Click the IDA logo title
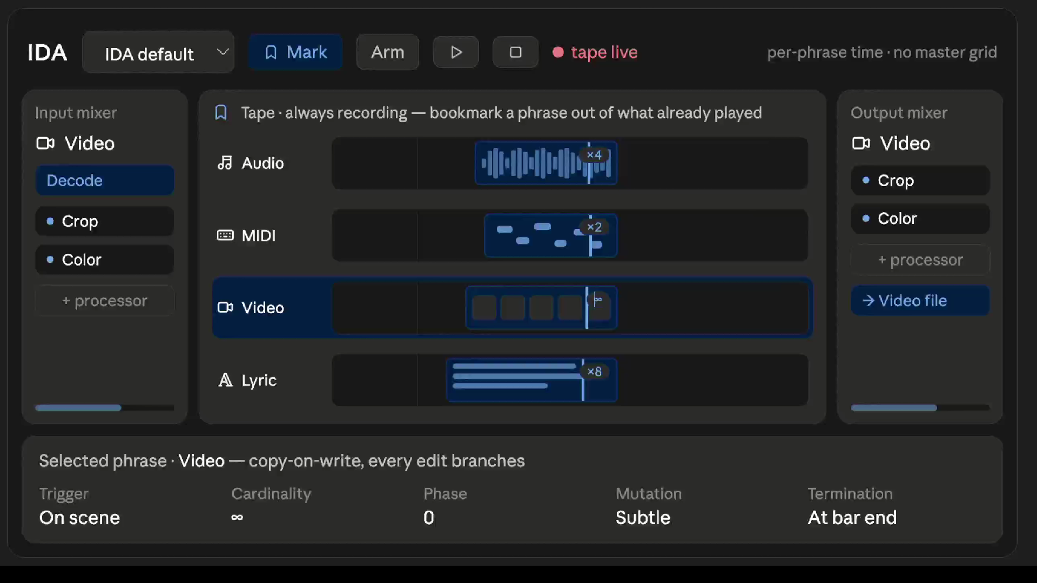 tap(48, 52)
